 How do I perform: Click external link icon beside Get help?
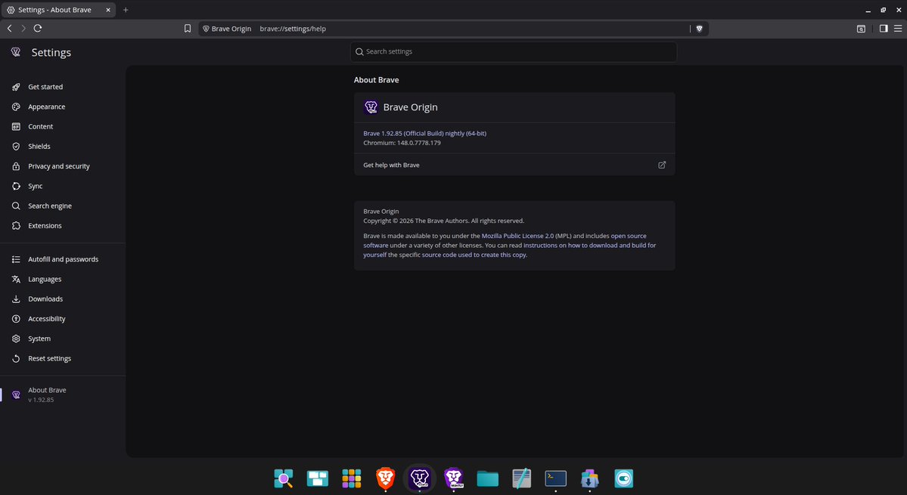coord(662,166)
